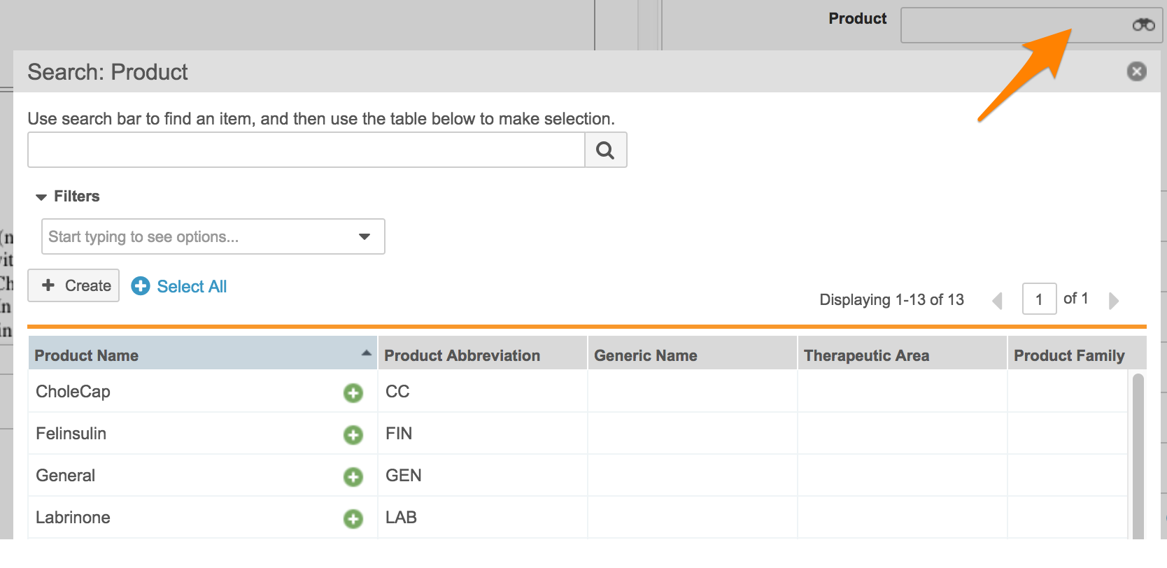Close the Search: Product dialog
1167x568 pixels.
1136,71
